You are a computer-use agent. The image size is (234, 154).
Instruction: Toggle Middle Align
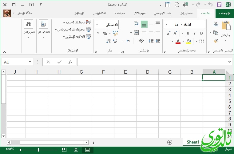[x=151, y=24]
